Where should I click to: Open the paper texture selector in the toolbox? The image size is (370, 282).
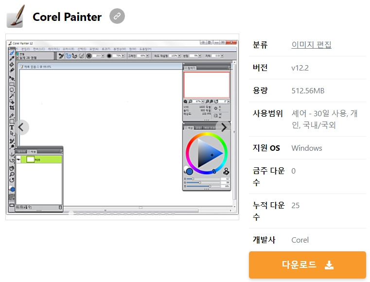click(12, 197)
